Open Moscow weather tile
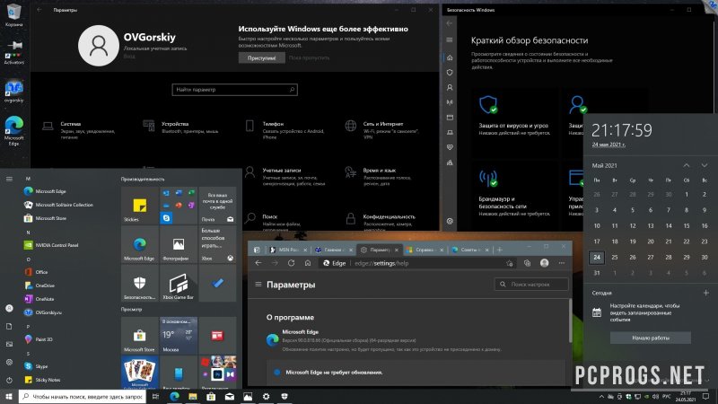 tap(178, 335)
